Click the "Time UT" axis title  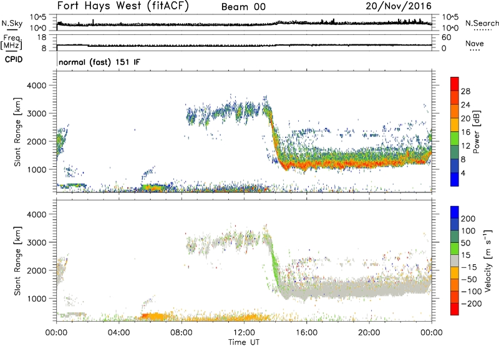pyautogui.click(x=244, y=342)
